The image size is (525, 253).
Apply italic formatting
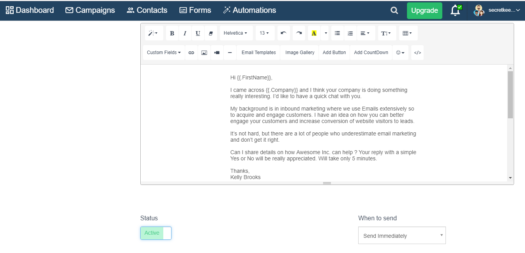click(185, 33)
